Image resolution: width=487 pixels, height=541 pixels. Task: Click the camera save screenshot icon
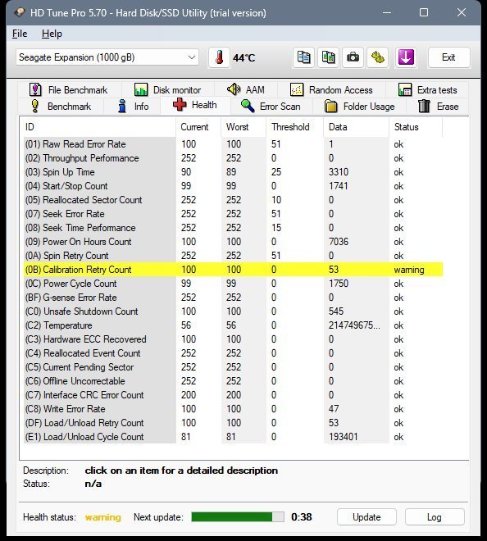(353, 57)
